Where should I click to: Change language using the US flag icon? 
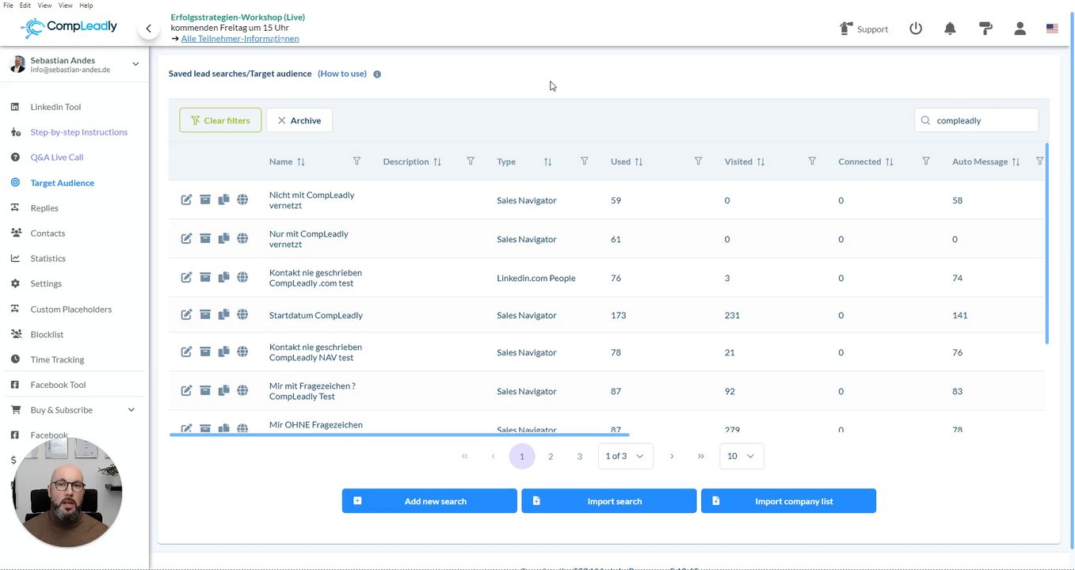tap(1052, 28)
